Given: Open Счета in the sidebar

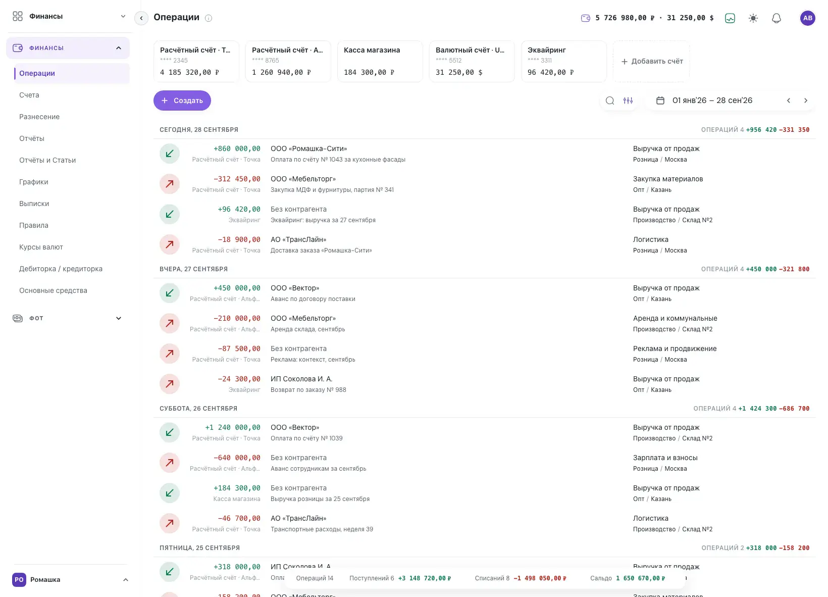Looking at the screenshot, I should [29, 95].
